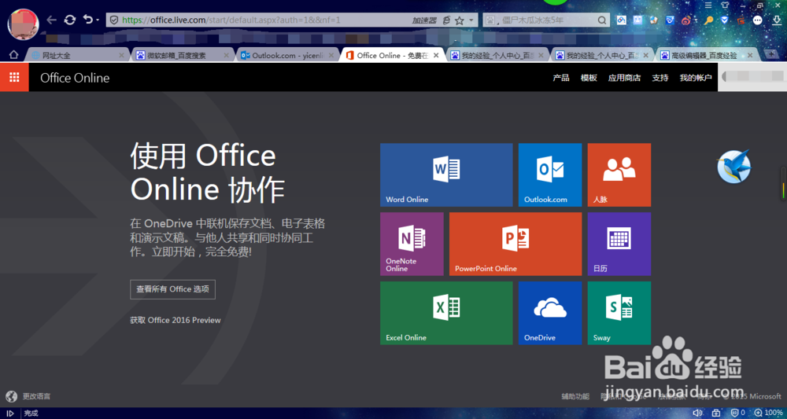Go to browser home page icon

tap(13, 55)
